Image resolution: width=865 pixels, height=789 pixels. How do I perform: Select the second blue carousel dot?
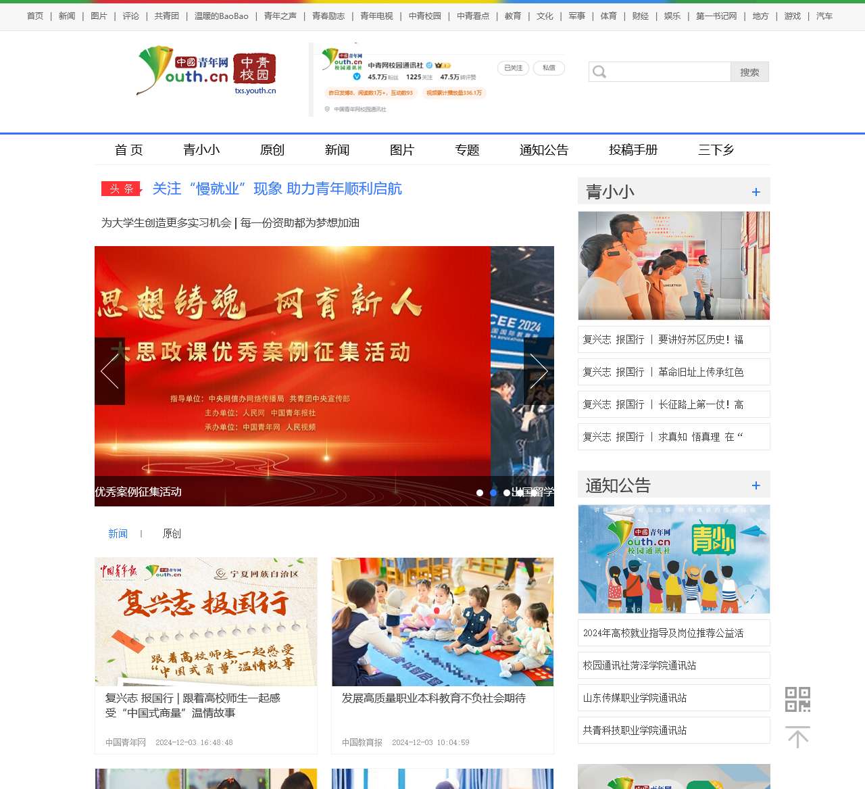pyautogui.click(x=493, y=493)
